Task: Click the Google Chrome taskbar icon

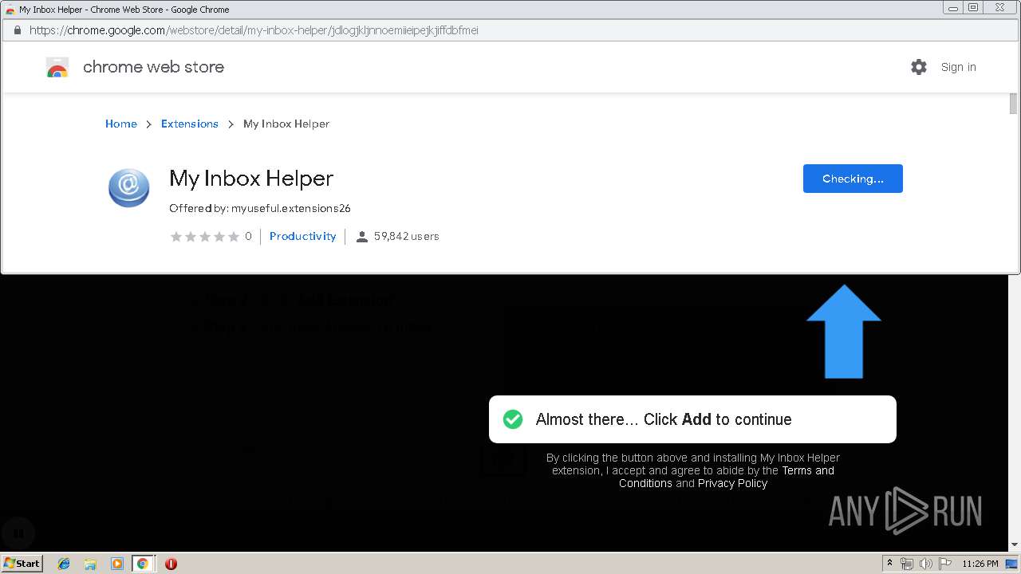Action: click(143, 564)
